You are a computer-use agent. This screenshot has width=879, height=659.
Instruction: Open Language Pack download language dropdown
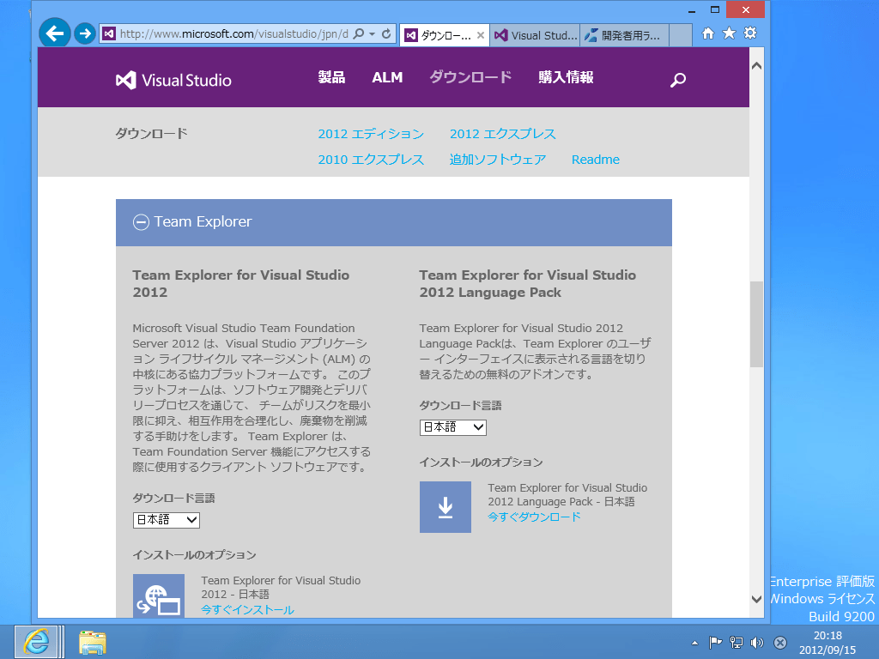[x=453, y=427]
